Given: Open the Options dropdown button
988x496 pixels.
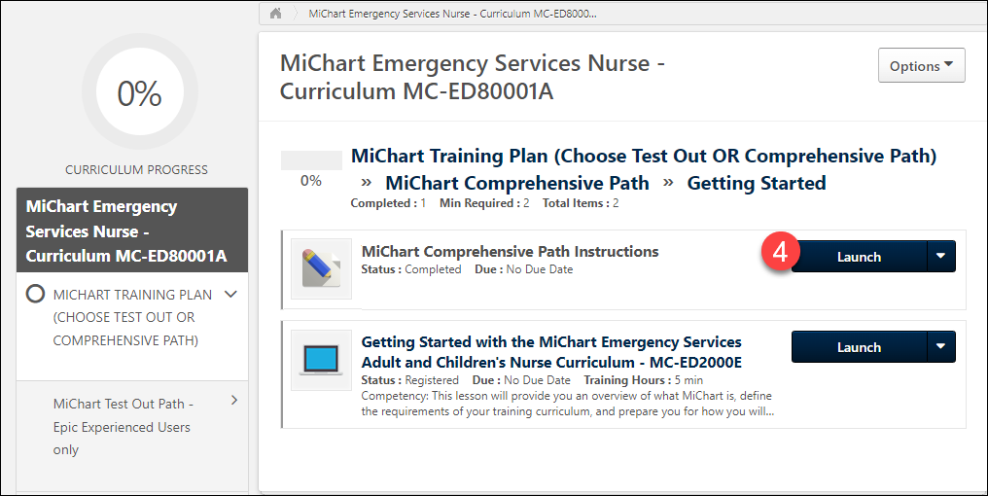Looking at the screenshot, I should [x=921, y=66].
